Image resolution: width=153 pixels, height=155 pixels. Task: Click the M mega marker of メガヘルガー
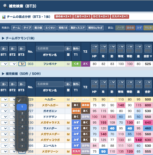click(68, 105)
